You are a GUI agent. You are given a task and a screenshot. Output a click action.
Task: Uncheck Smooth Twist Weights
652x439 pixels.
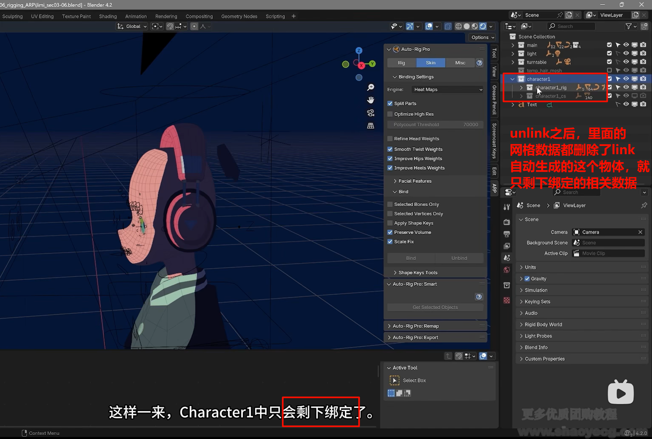tap(390, 149)
